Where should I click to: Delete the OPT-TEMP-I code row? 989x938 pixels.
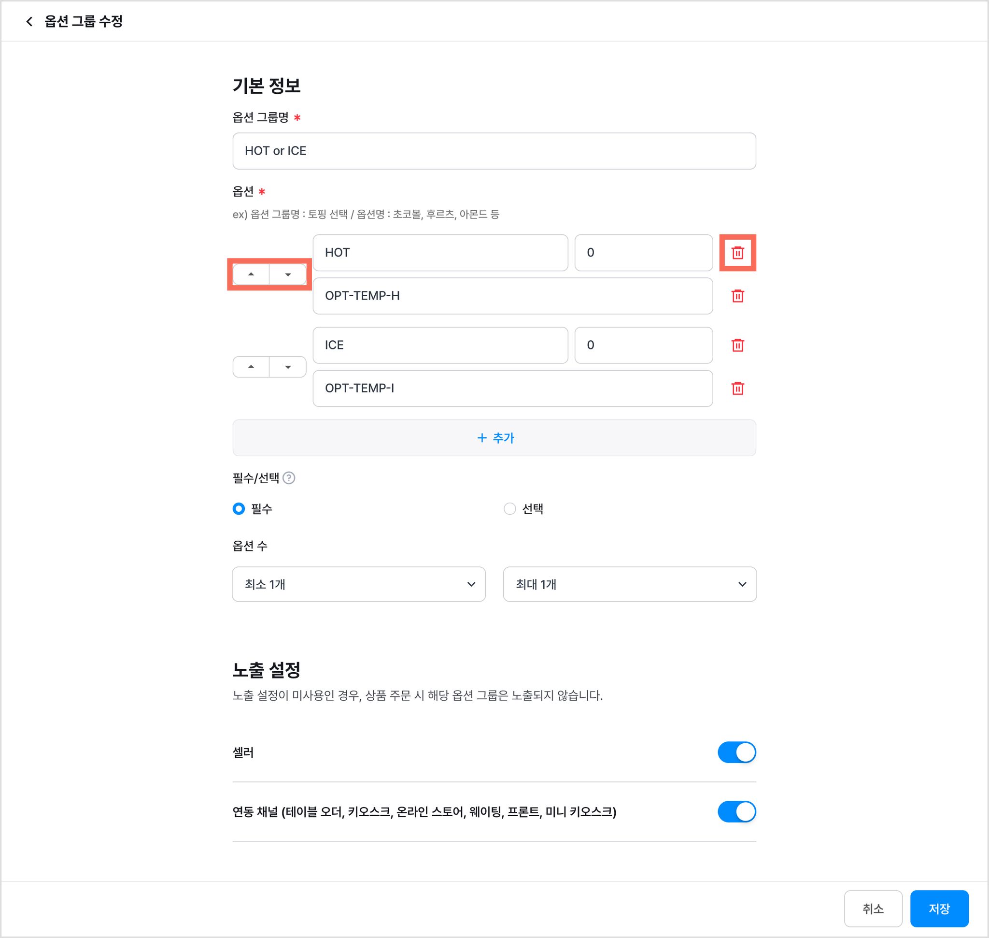pos(737,389)
